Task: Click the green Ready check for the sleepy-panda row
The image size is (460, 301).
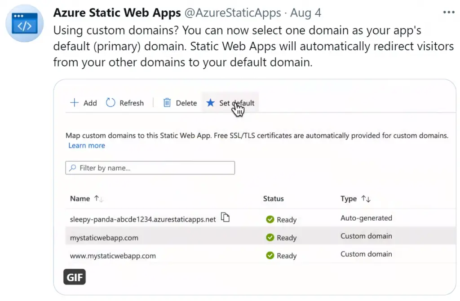Action: [270, 219]
